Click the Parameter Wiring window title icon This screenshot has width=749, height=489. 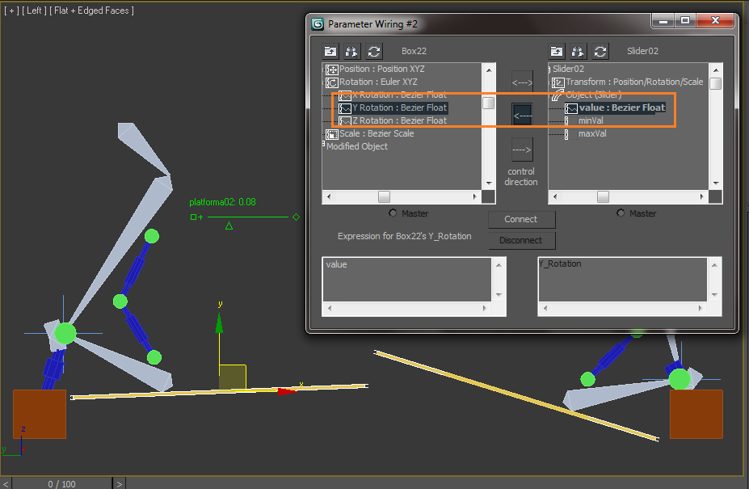pos(318,24)
